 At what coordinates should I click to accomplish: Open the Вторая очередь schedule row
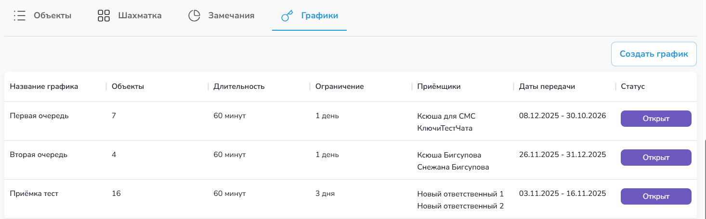tap(39, 155)
